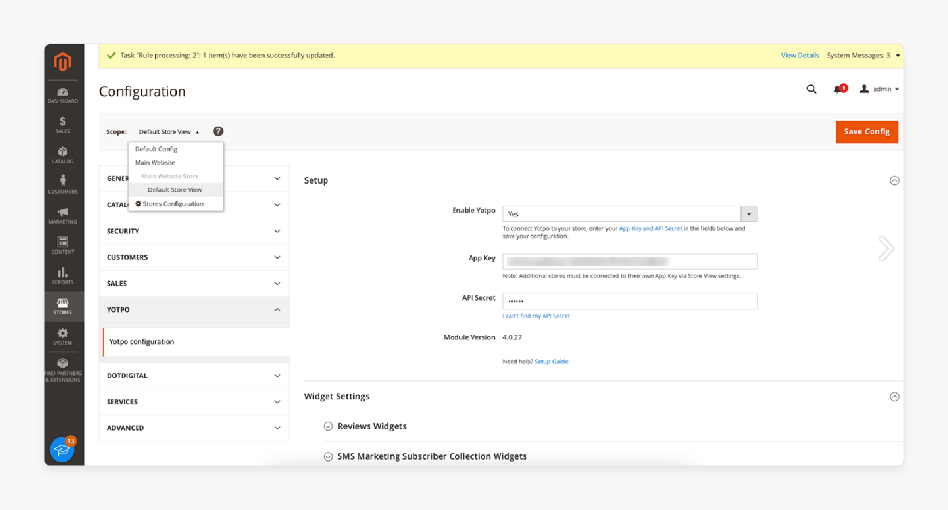Image resolution: width=948 pixels, height=510 pixels.
Task: Open Stores Configuration from scope menu
Action: click(176, 204)
